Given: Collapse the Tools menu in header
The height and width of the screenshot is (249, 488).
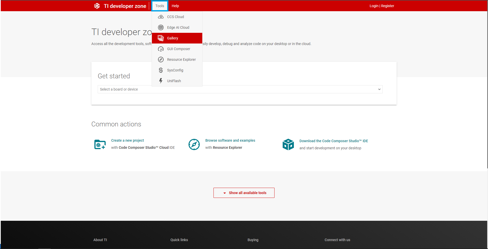Looking at the screenshot, I should pyautogui.click(x=160, y=6).
